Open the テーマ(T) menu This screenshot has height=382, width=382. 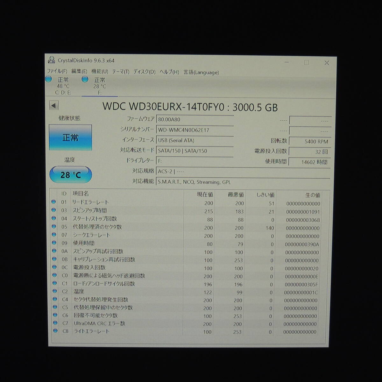121,72
